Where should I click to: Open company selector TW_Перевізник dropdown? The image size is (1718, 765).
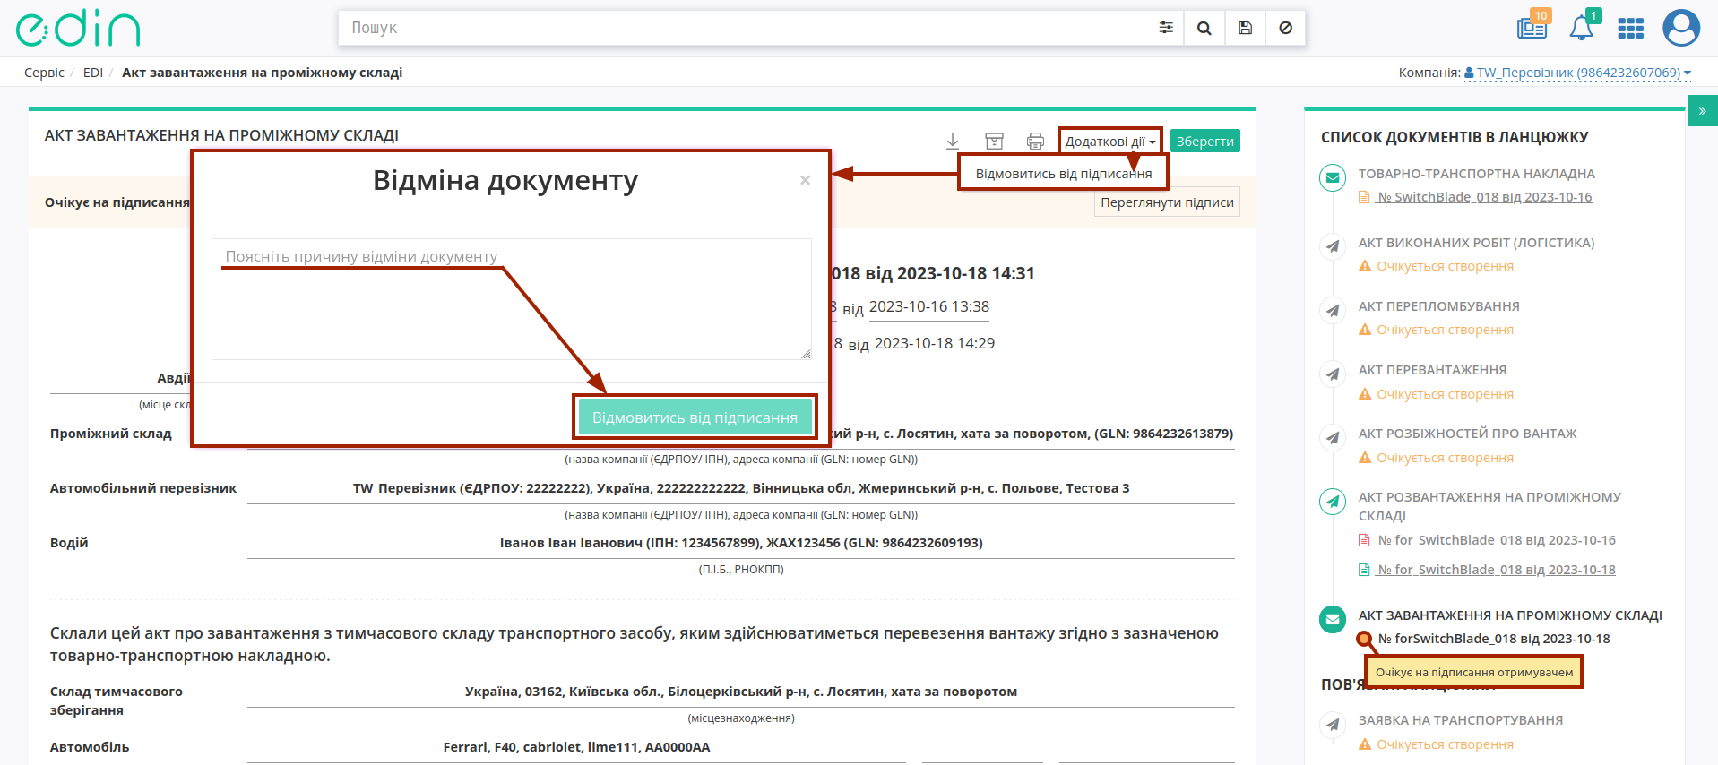pyautogui.click(x=1578, y=73)
